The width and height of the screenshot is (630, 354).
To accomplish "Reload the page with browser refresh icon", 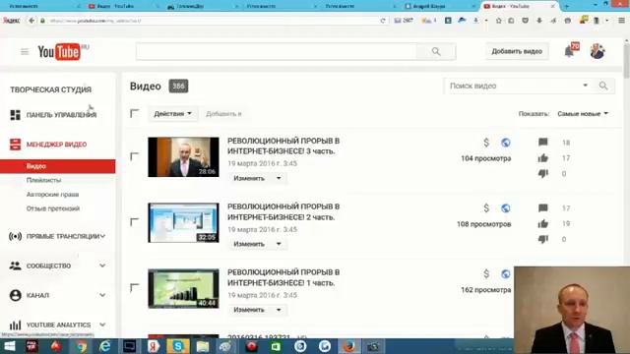I will pos(383,21).
